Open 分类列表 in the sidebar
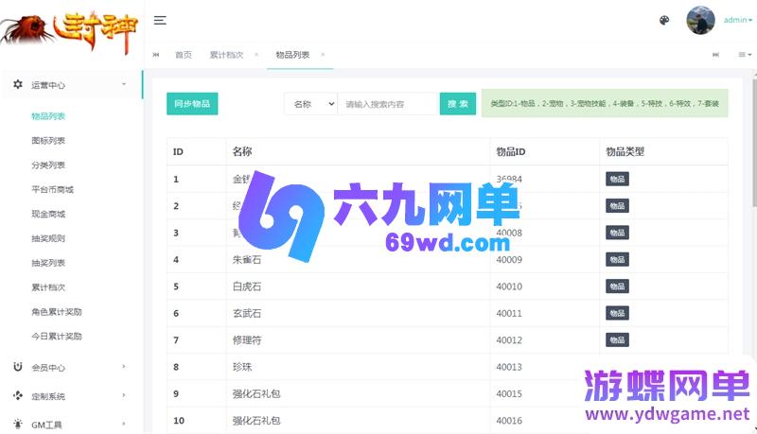Screen dimensions: 757x434 click(48, 165)
